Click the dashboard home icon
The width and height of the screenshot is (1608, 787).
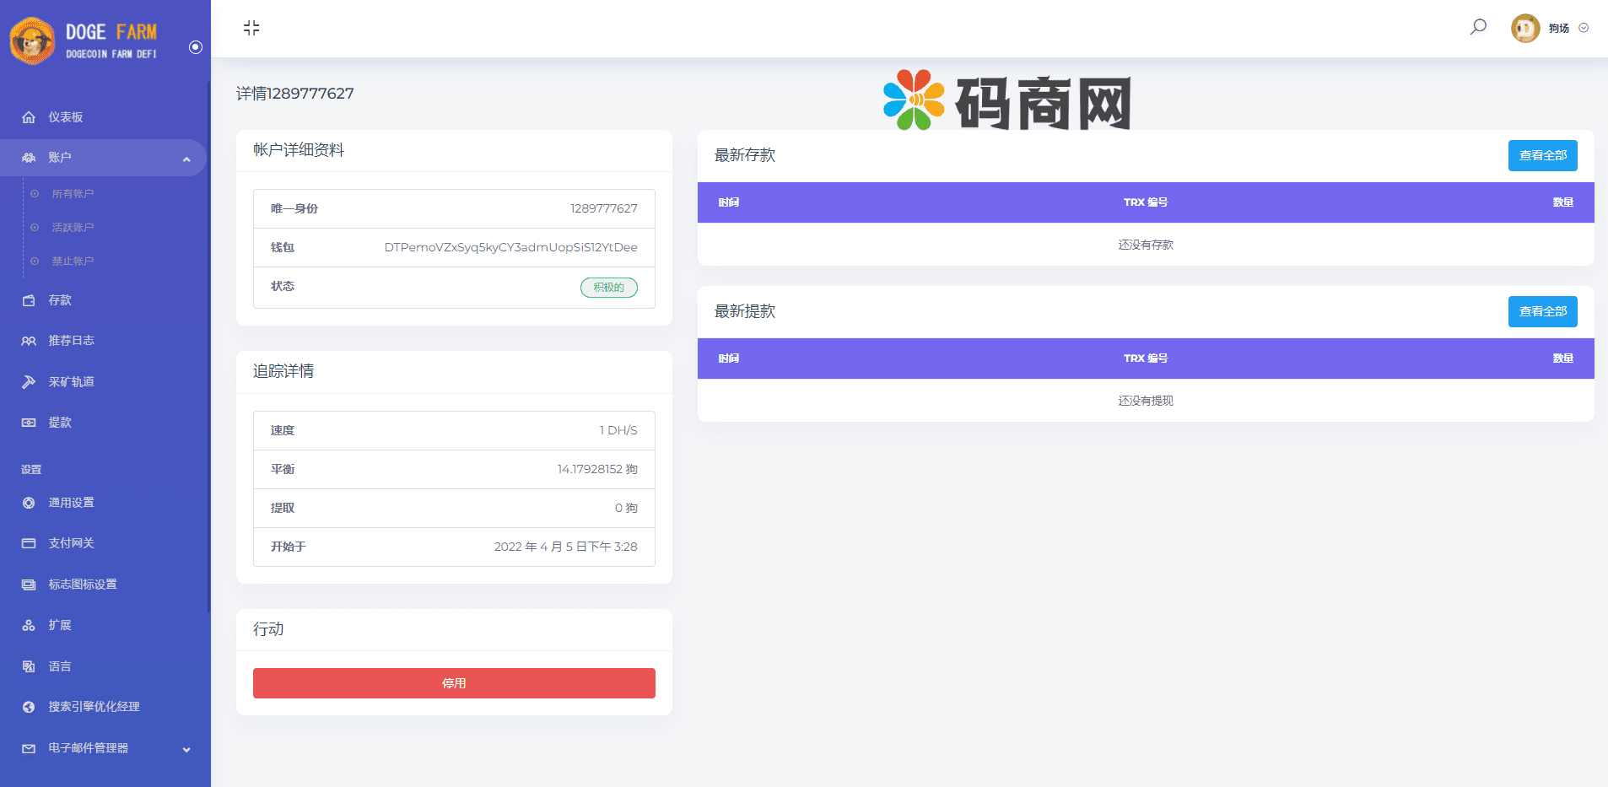coord(29,117)
